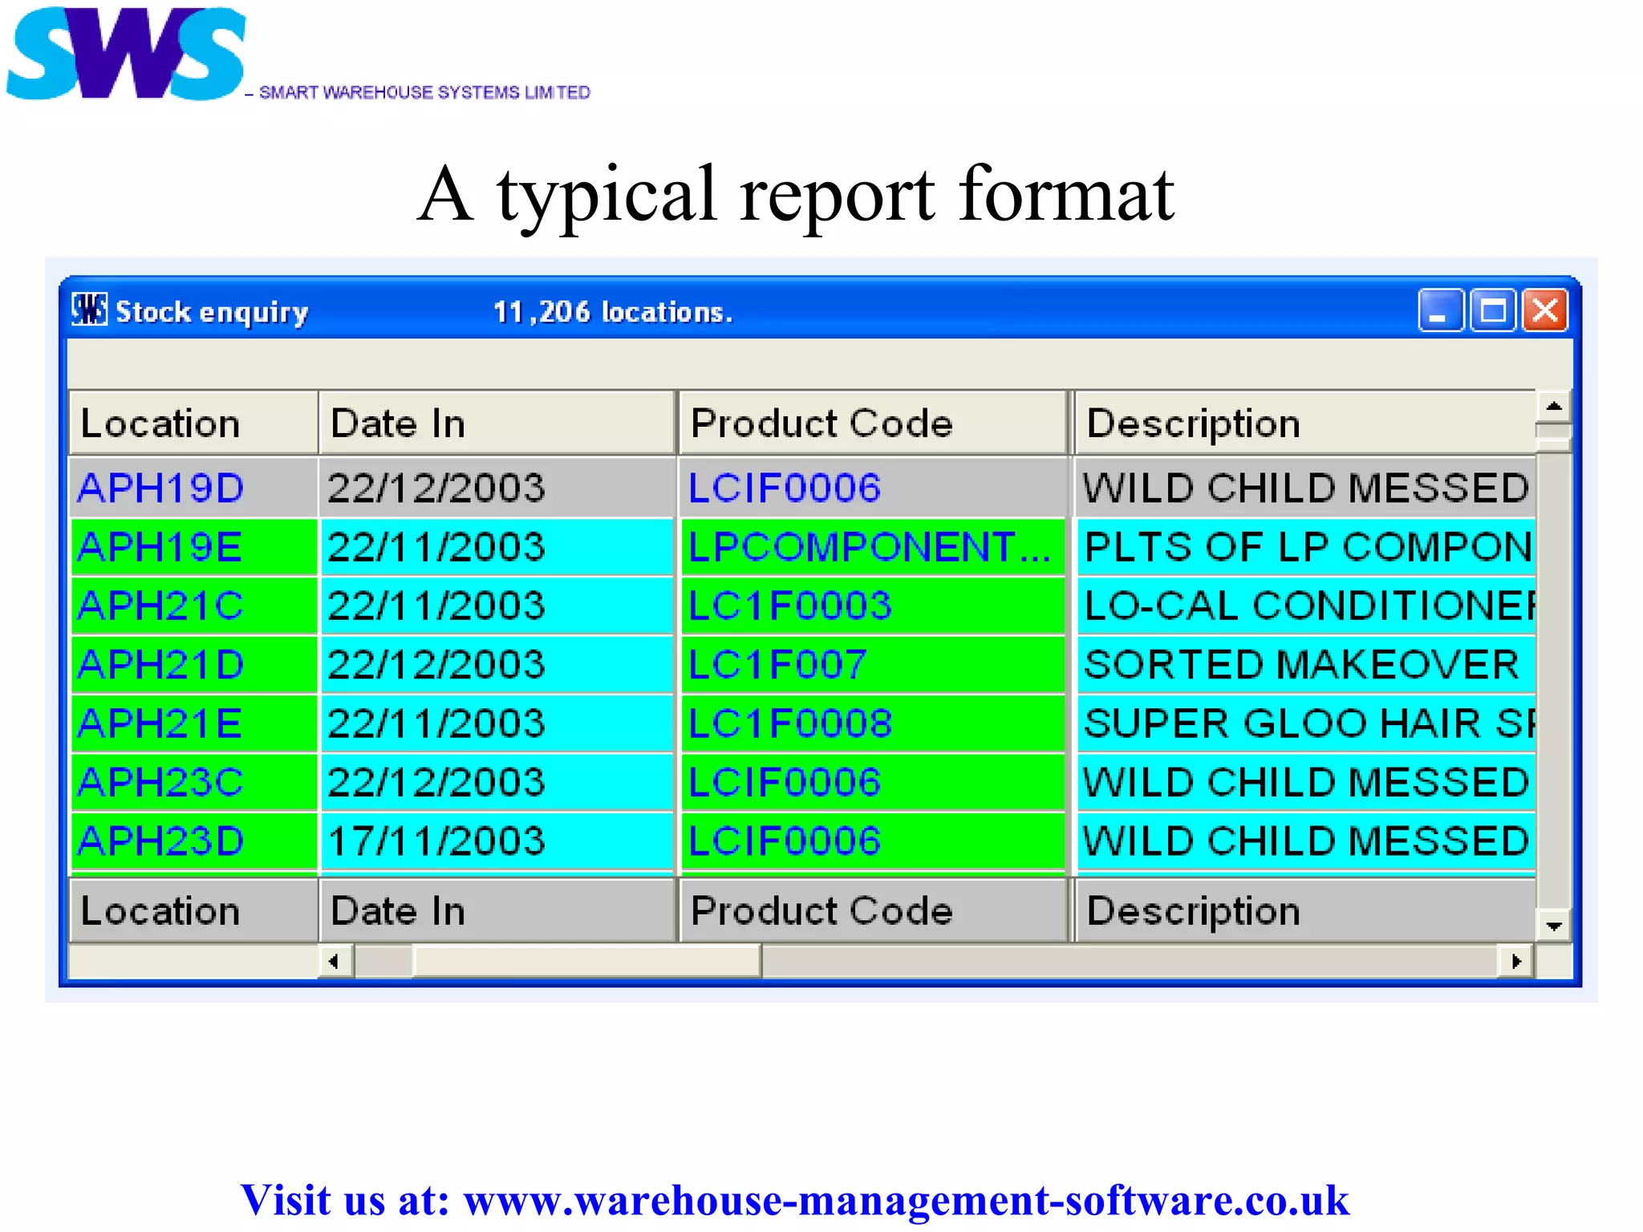Viewport: 1643px width, 1232px height.
Task: Click date 22/11/2003 in APH21C row
Action: 497,606
